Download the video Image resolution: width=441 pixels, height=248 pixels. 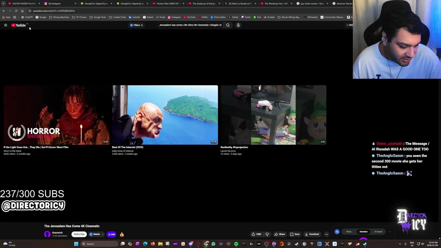click(x=312, y=234)
